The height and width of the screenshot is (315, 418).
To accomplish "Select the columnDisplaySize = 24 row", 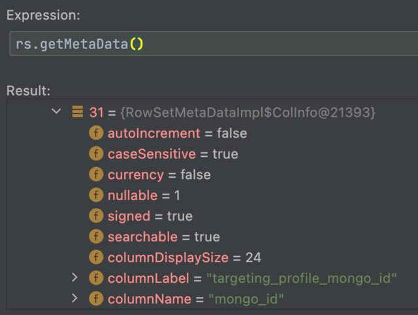I will tap(212, 257).
